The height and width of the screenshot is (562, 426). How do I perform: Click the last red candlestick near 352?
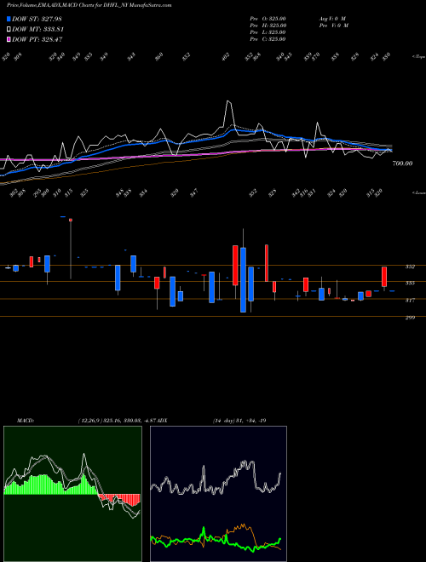point(384,277)
